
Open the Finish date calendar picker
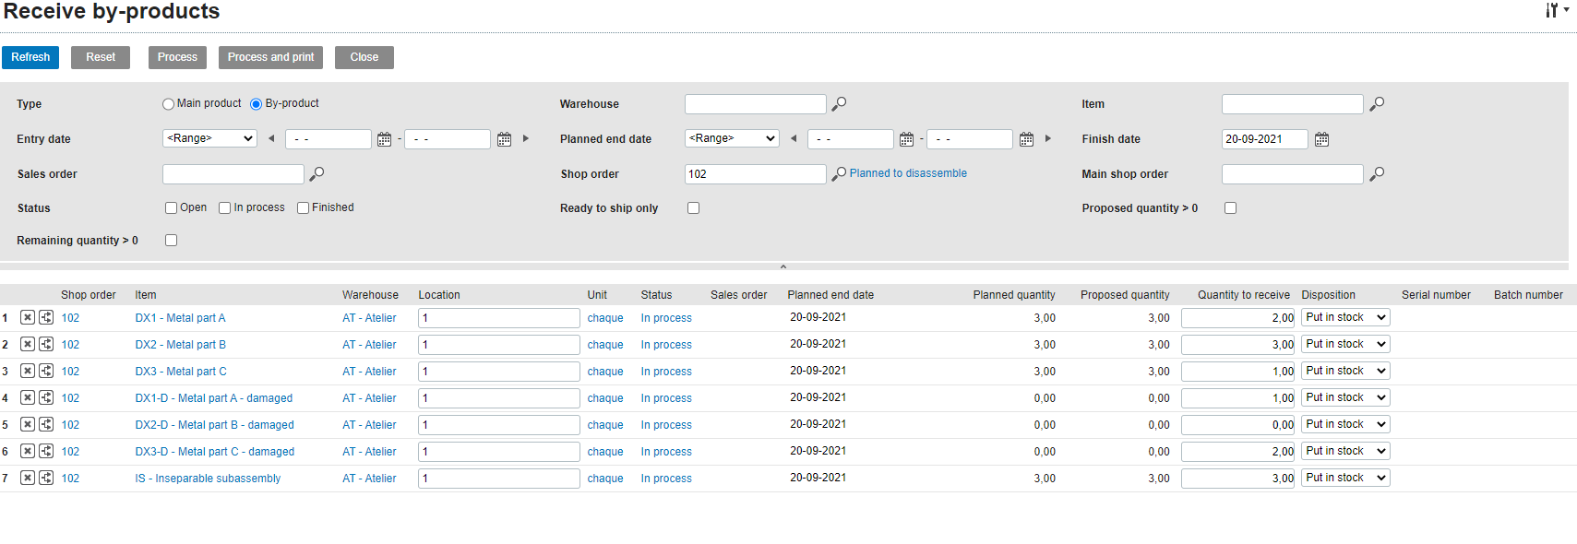[x=1321, y=139]
